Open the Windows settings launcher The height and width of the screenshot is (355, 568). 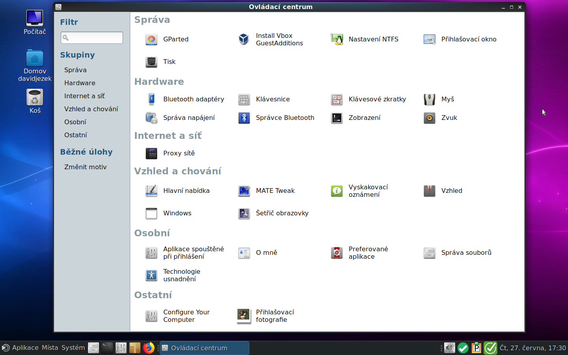(x=168, y=213)
